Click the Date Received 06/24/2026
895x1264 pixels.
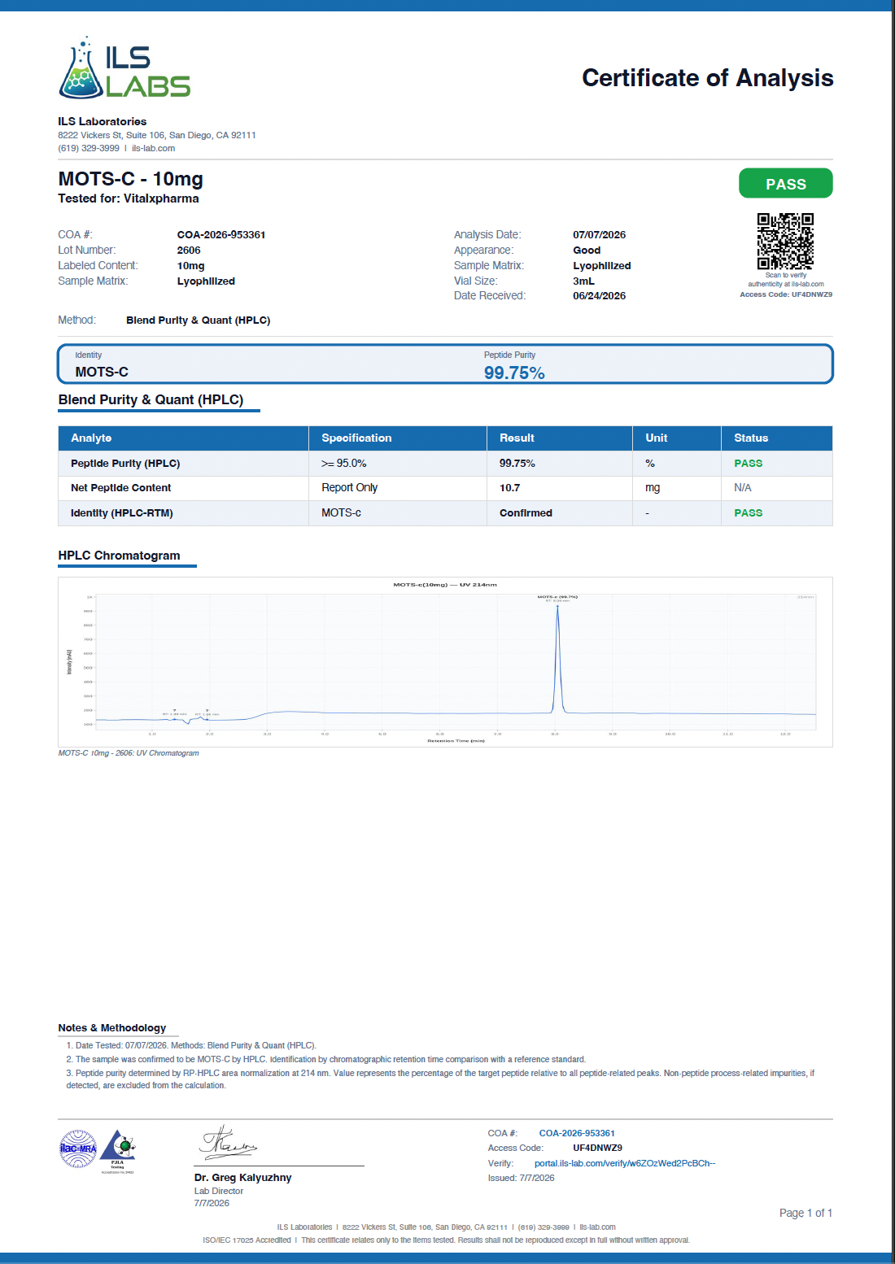click(600, 296)
